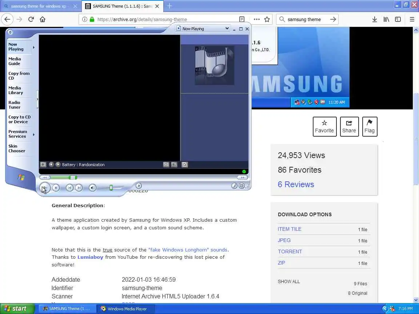Image resolution: width=419 pixels, height=314 pixels.
Task: Open Copy from CD section
Action: pyautogui.click(x=19, y=76)
